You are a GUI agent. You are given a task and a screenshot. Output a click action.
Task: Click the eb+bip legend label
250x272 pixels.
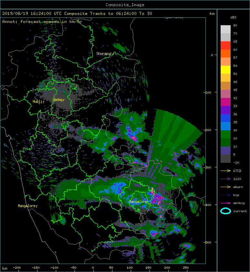click(239, 203)
